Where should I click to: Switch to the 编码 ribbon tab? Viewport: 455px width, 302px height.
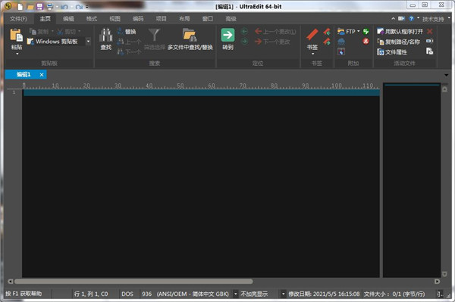138,19
